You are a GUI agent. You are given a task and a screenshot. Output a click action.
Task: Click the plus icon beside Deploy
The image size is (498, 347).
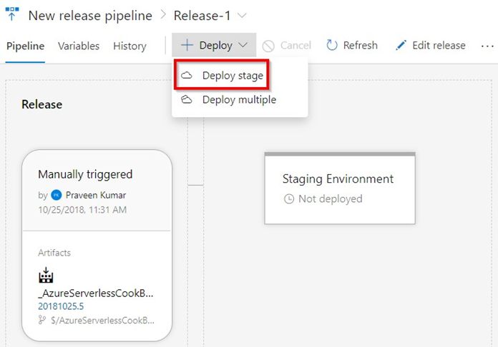pos(187,46)
